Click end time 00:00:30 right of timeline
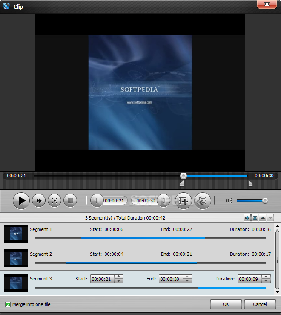The height and width of the screenshot is (315, 281). [264, 176]
